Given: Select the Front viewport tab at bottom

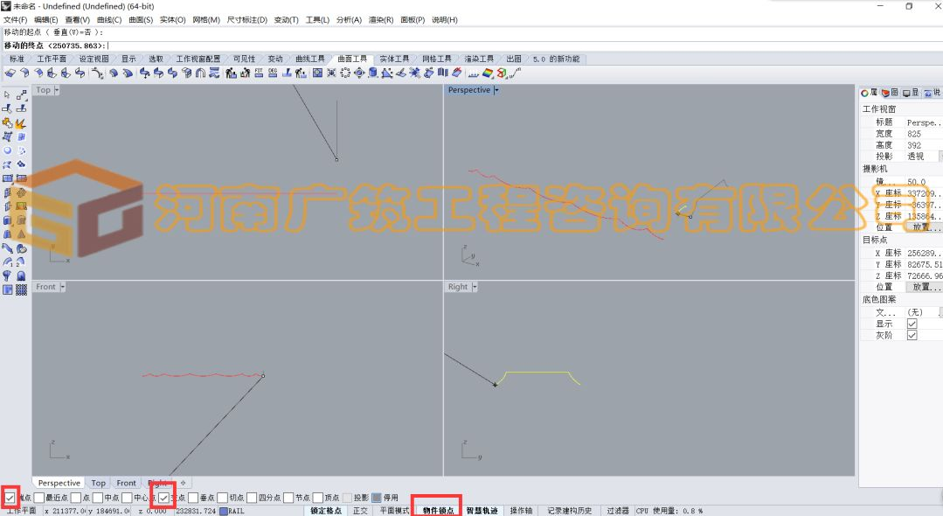Looking at the screenshot, I should 127,483.
